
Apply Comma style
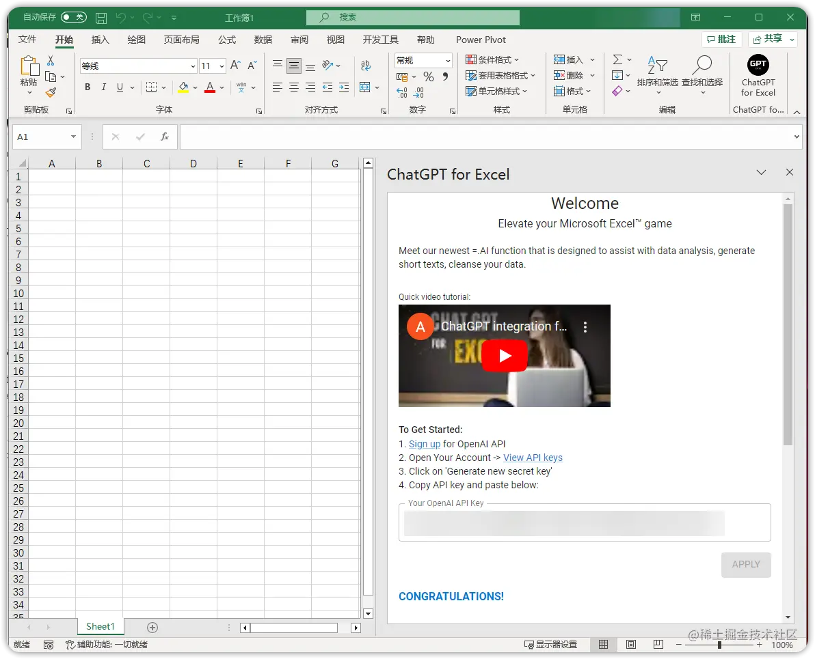[x=445, y=77]
